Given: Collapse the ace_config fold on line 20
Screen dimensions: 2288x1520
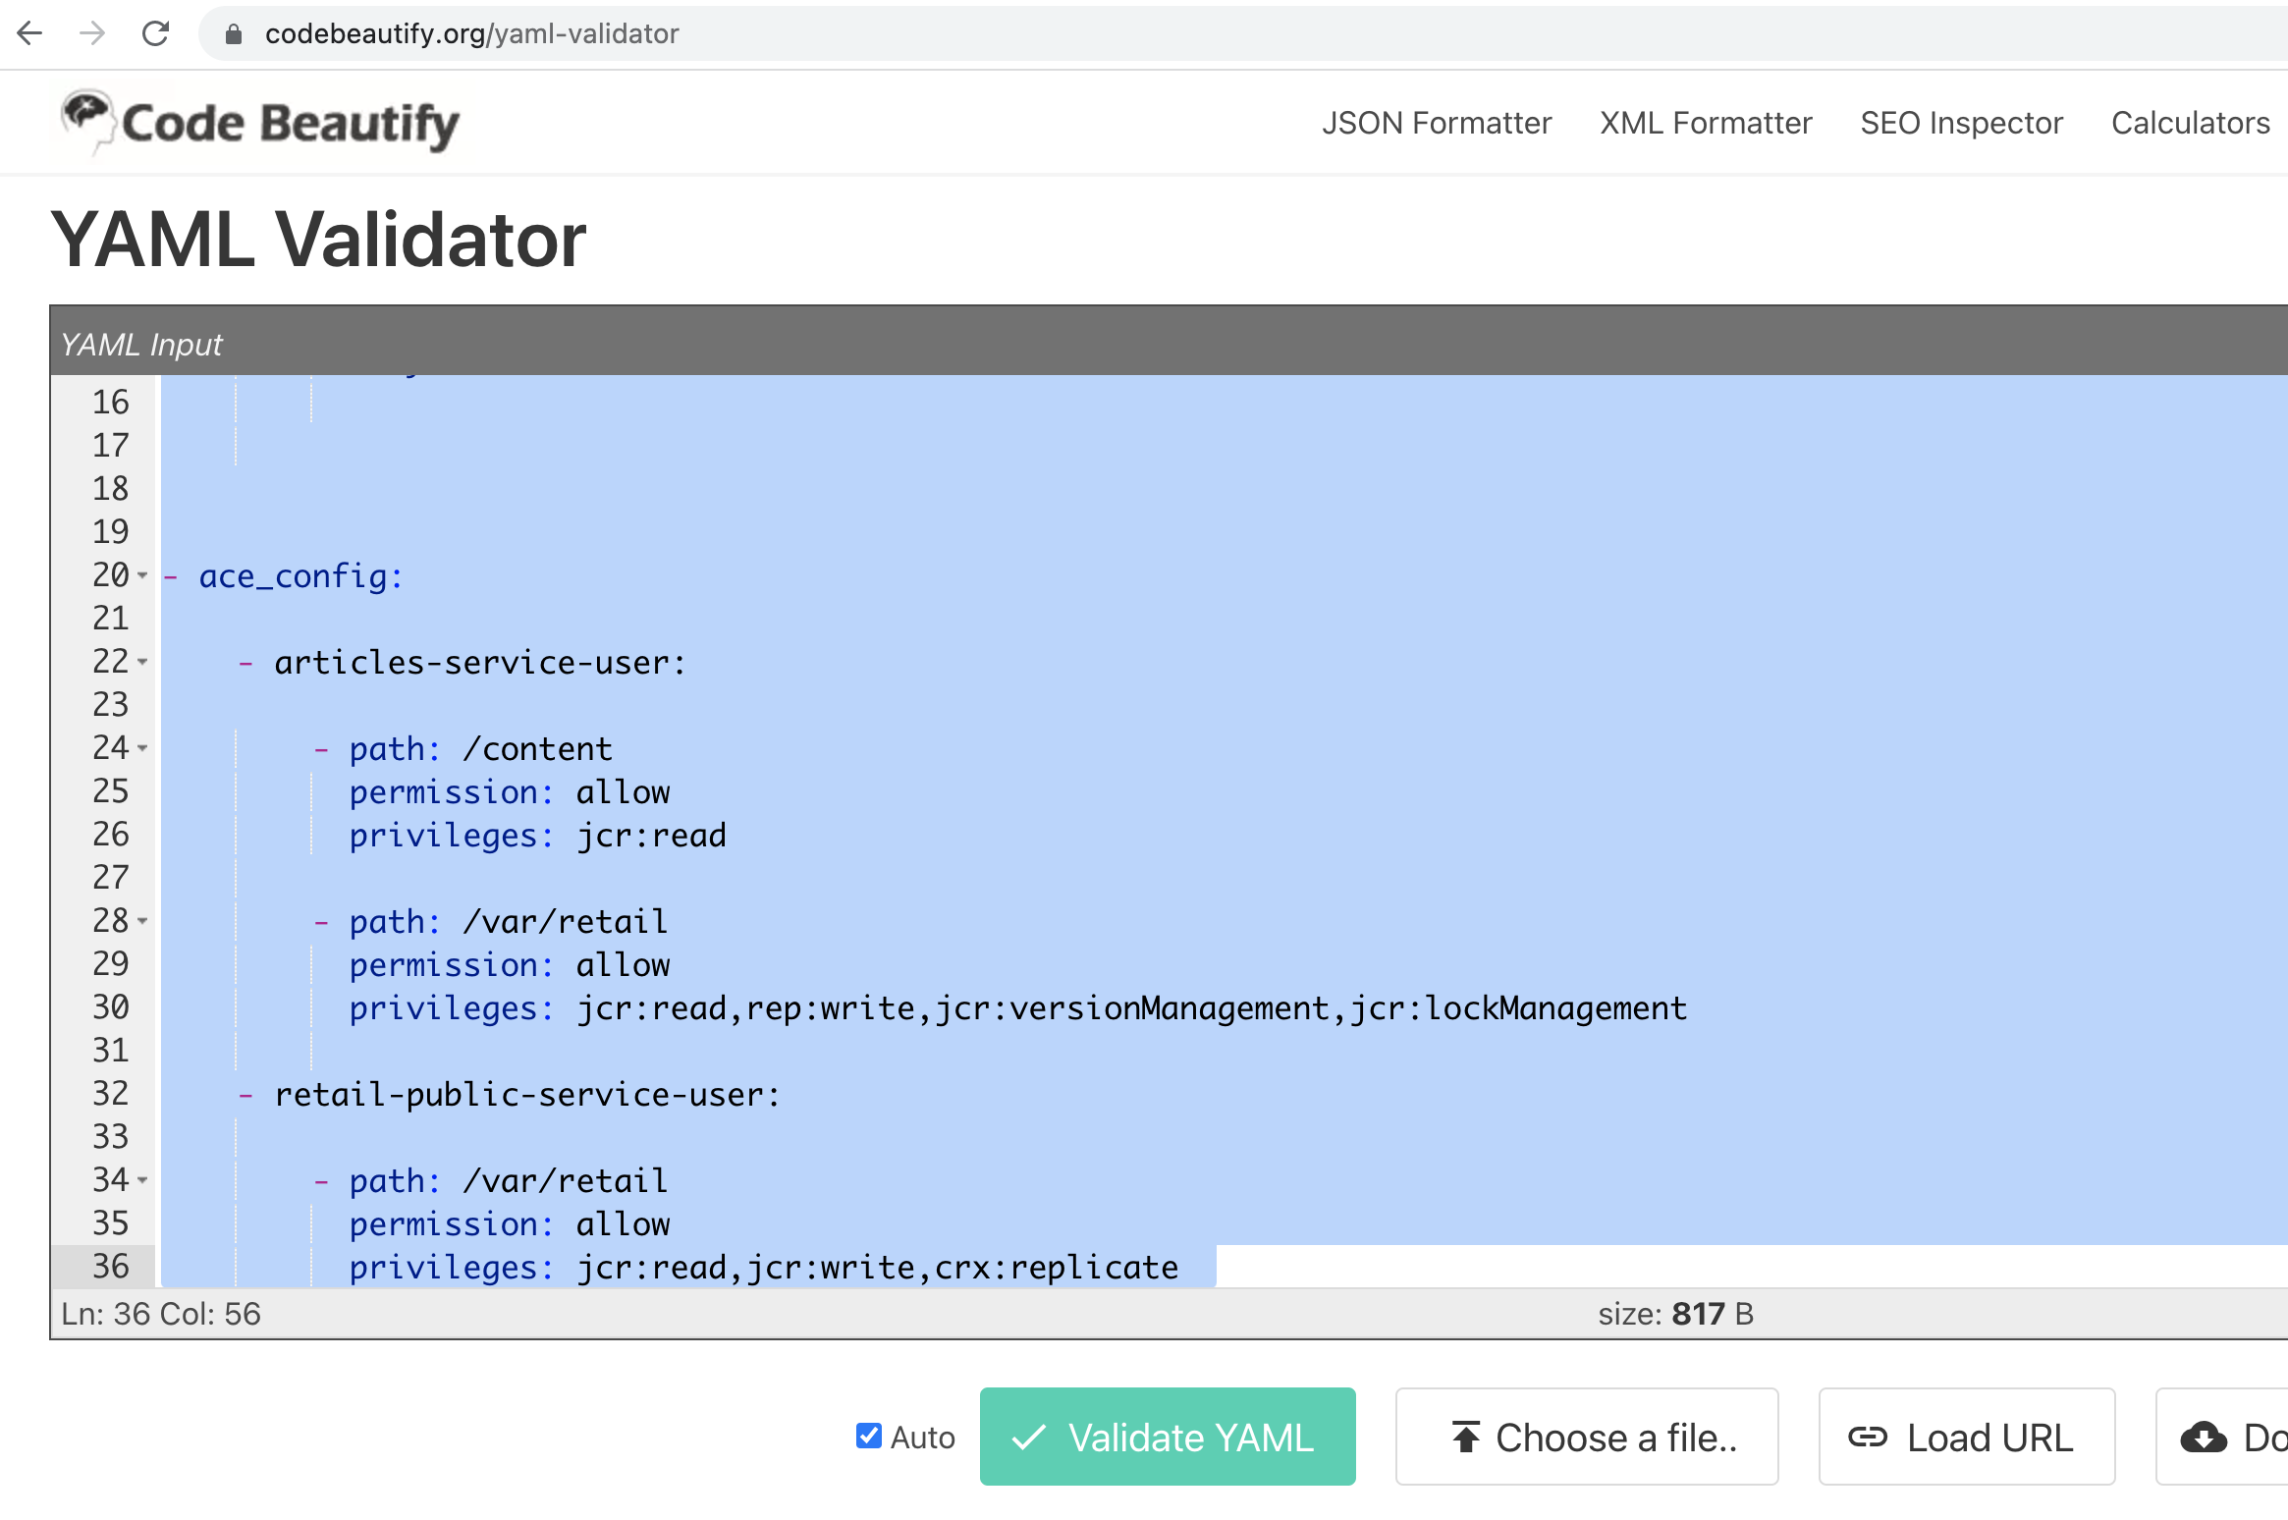Looking at the screenshot, I should [x=143, y=575].
